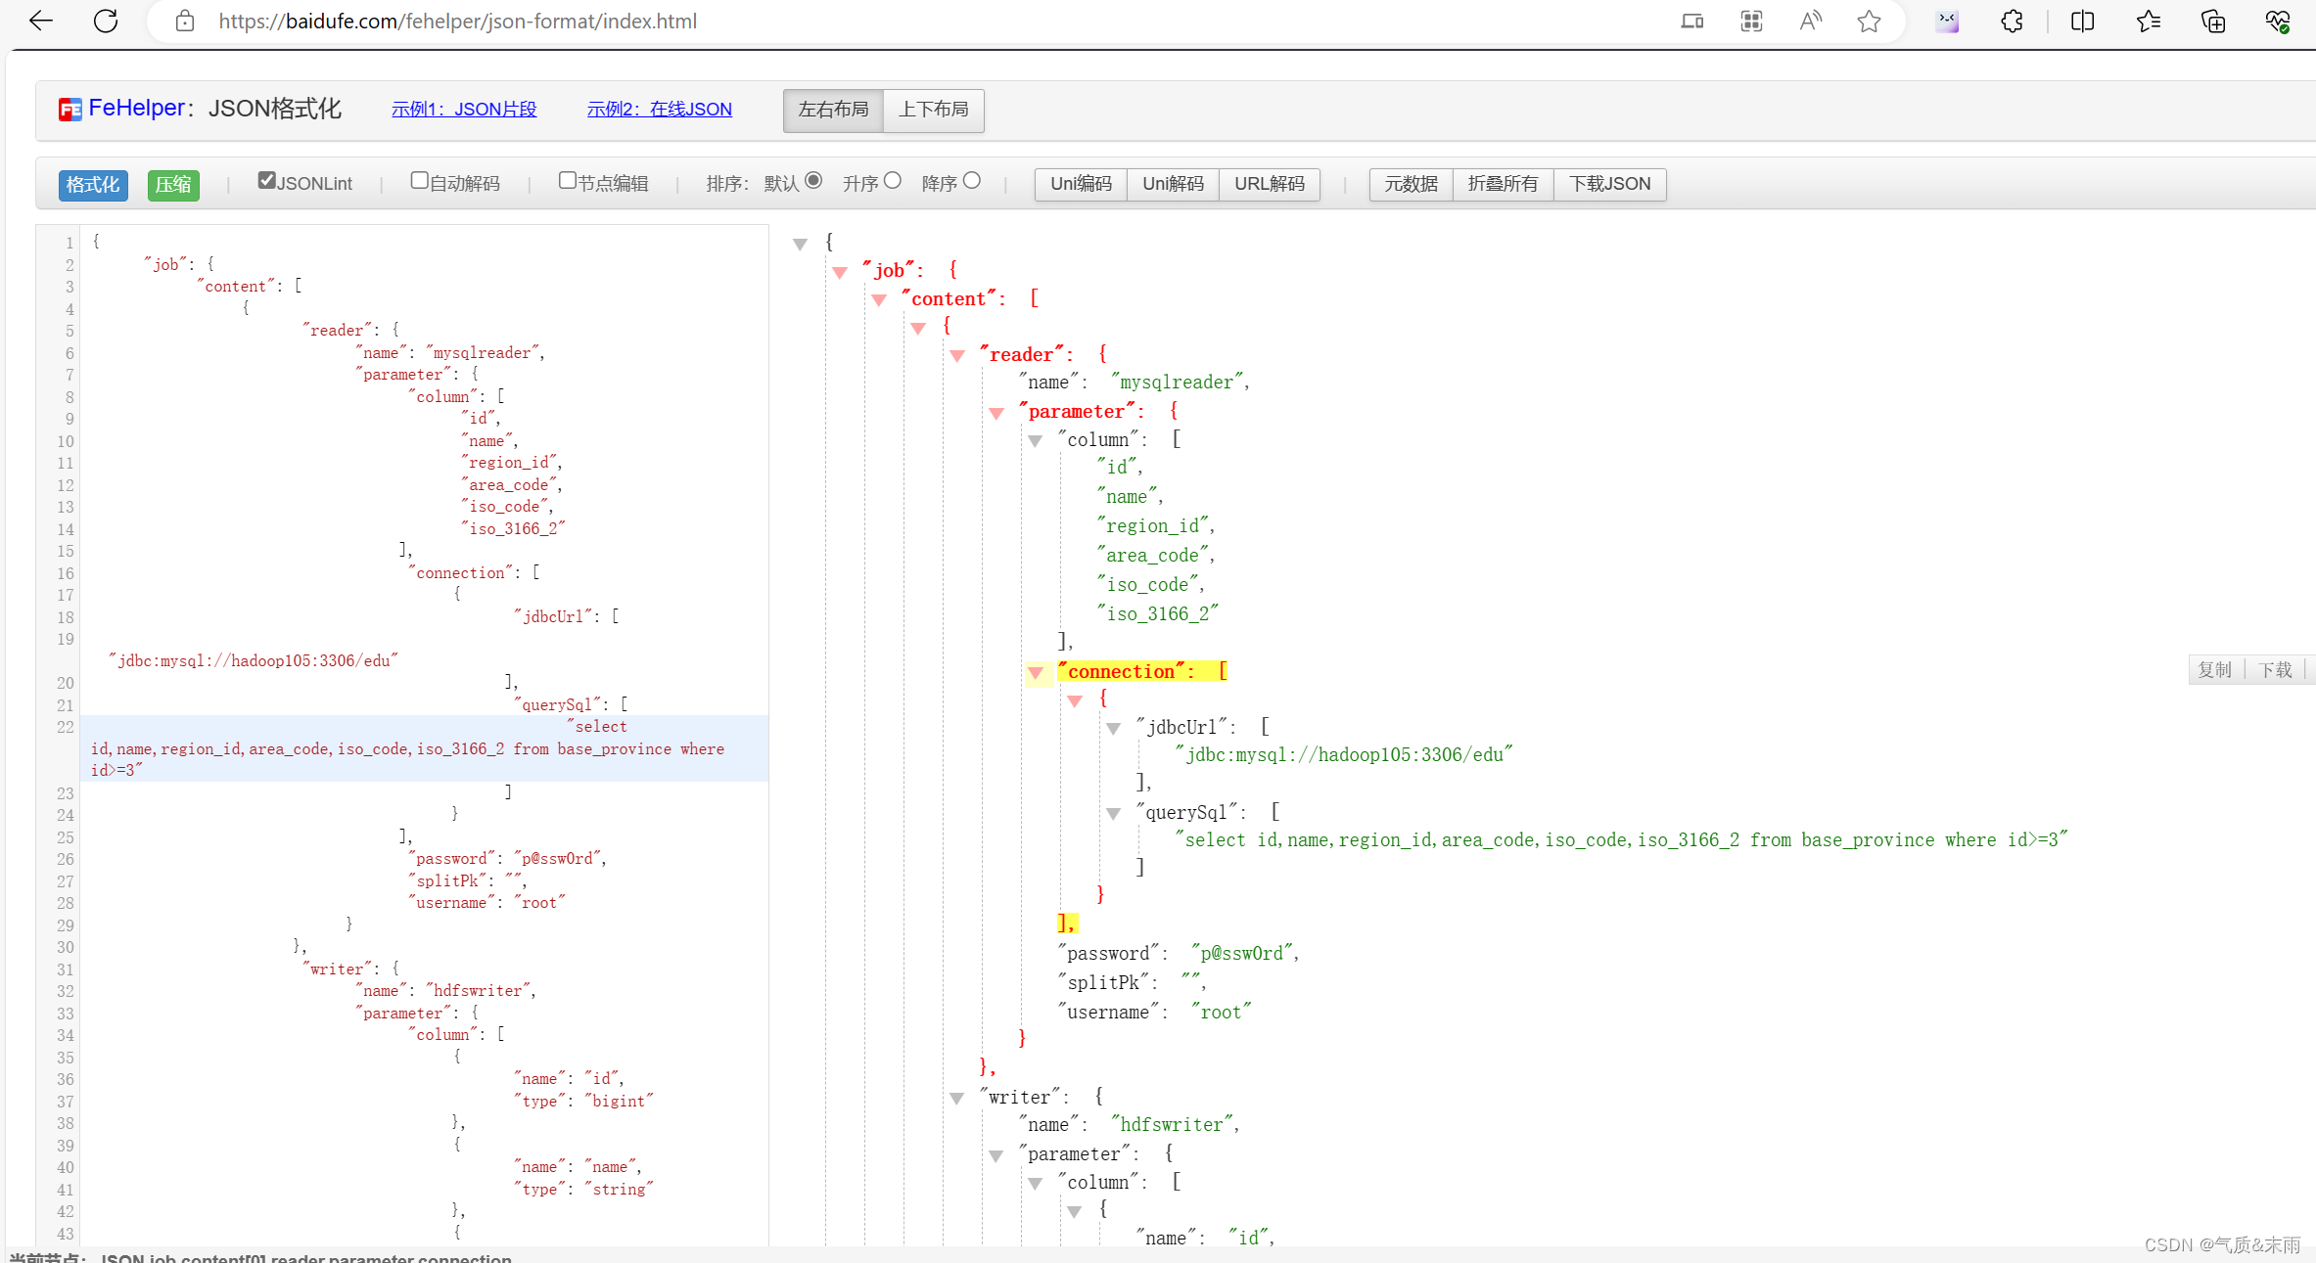The width and height of the screenshot is (2316, 1263).
Task: Switch to 上下布局 layout tab
Action: tap(934, 110)
